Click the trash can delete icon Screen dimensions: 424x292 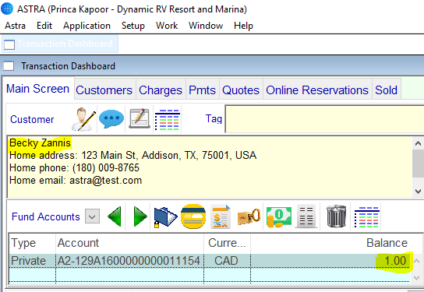336,216
